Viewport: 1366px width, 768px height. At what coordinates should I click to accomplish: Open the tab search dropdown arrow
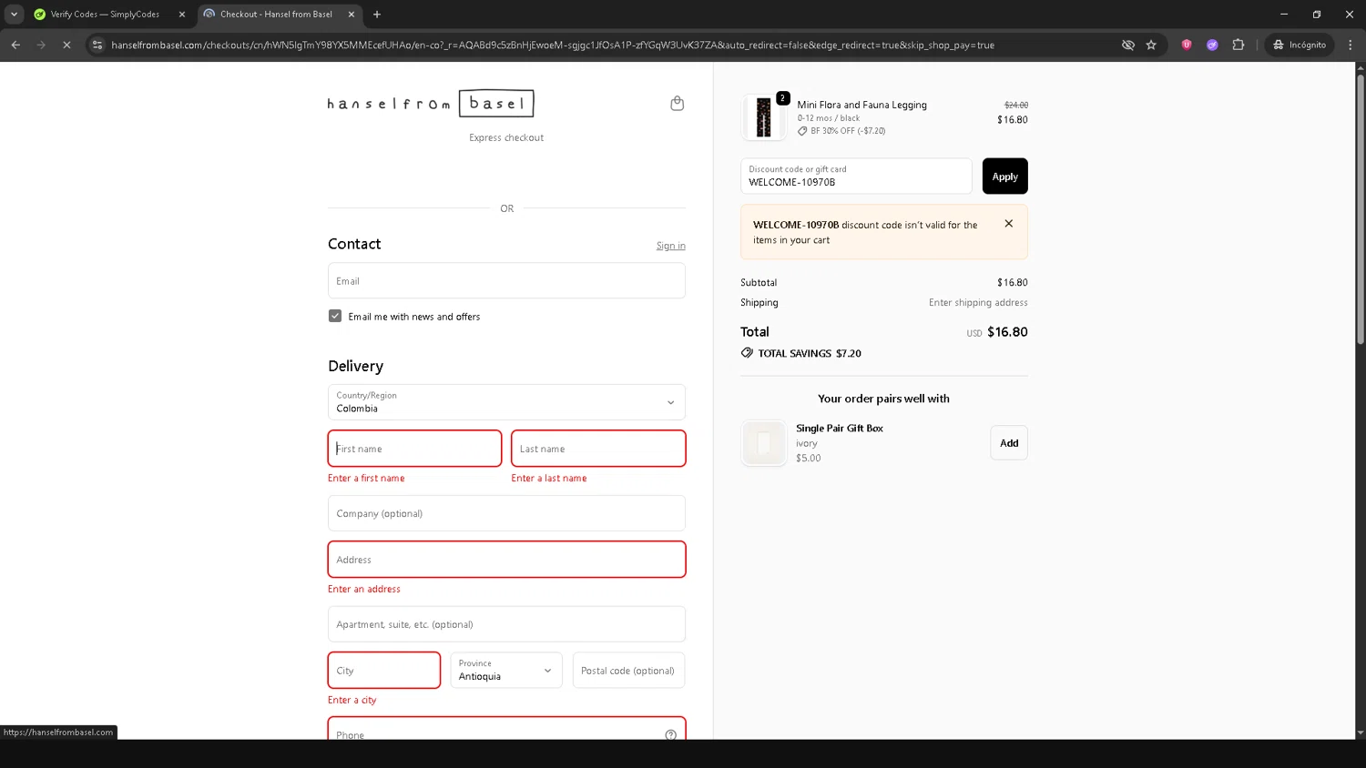point(14,15)
